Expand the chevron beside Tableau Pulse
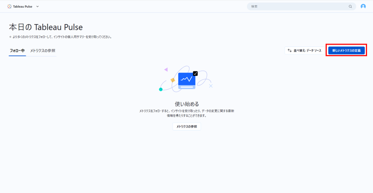Screen dimensions: 373x193 pos(37,6)
